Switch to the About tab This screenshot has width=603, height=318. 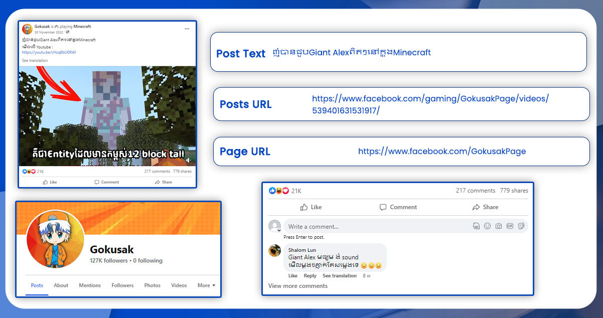pos(61,285)
